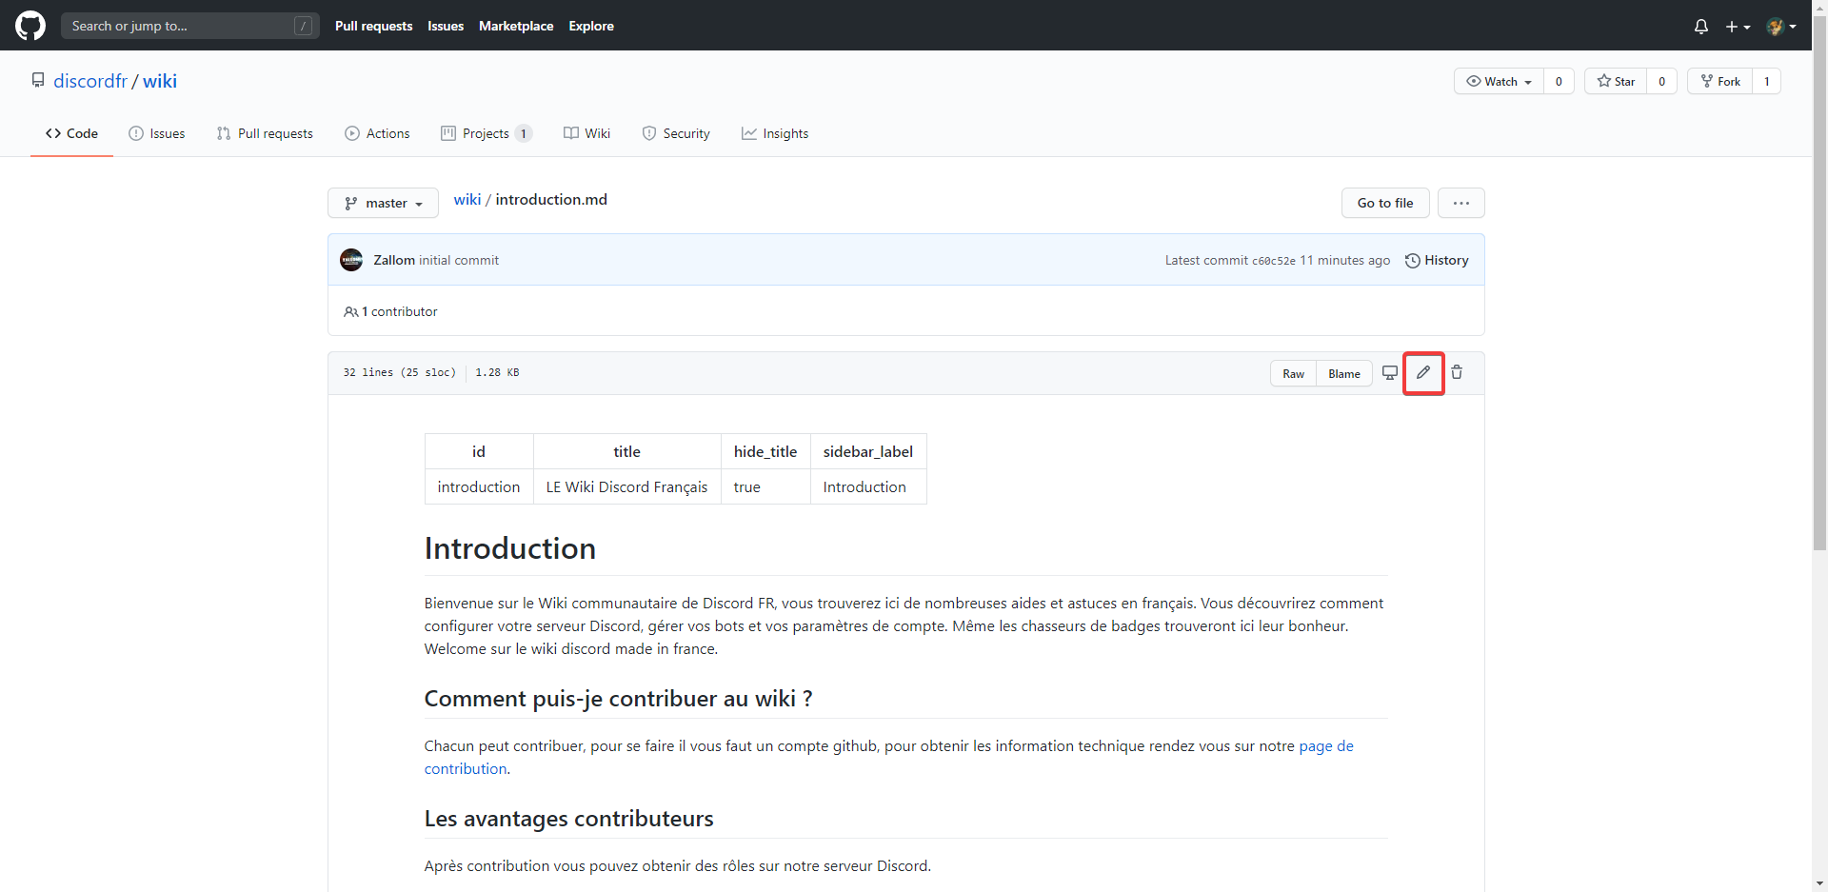This screenshot has height=892, width=1828.
Task: View the fork count
Action: (x=1767, y=81)
